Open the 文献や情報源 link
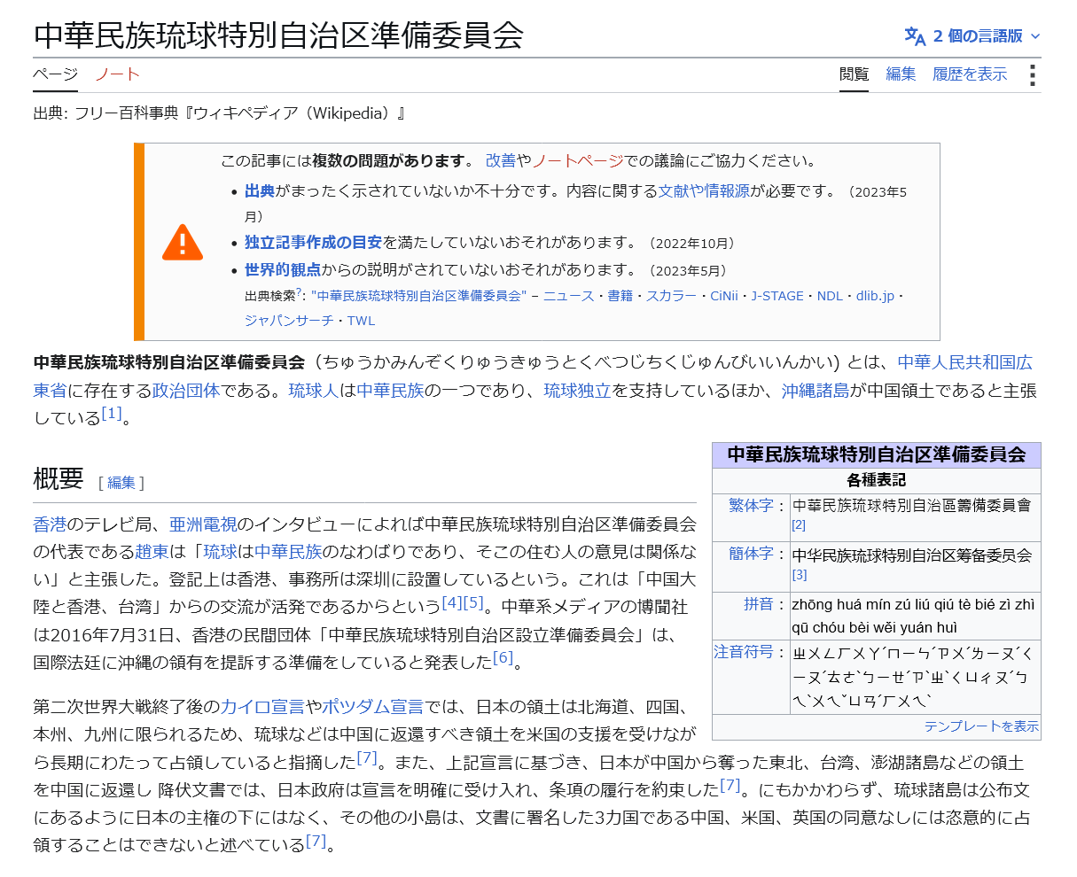This screenshot has height=877, width=1077. pos(704,191)
